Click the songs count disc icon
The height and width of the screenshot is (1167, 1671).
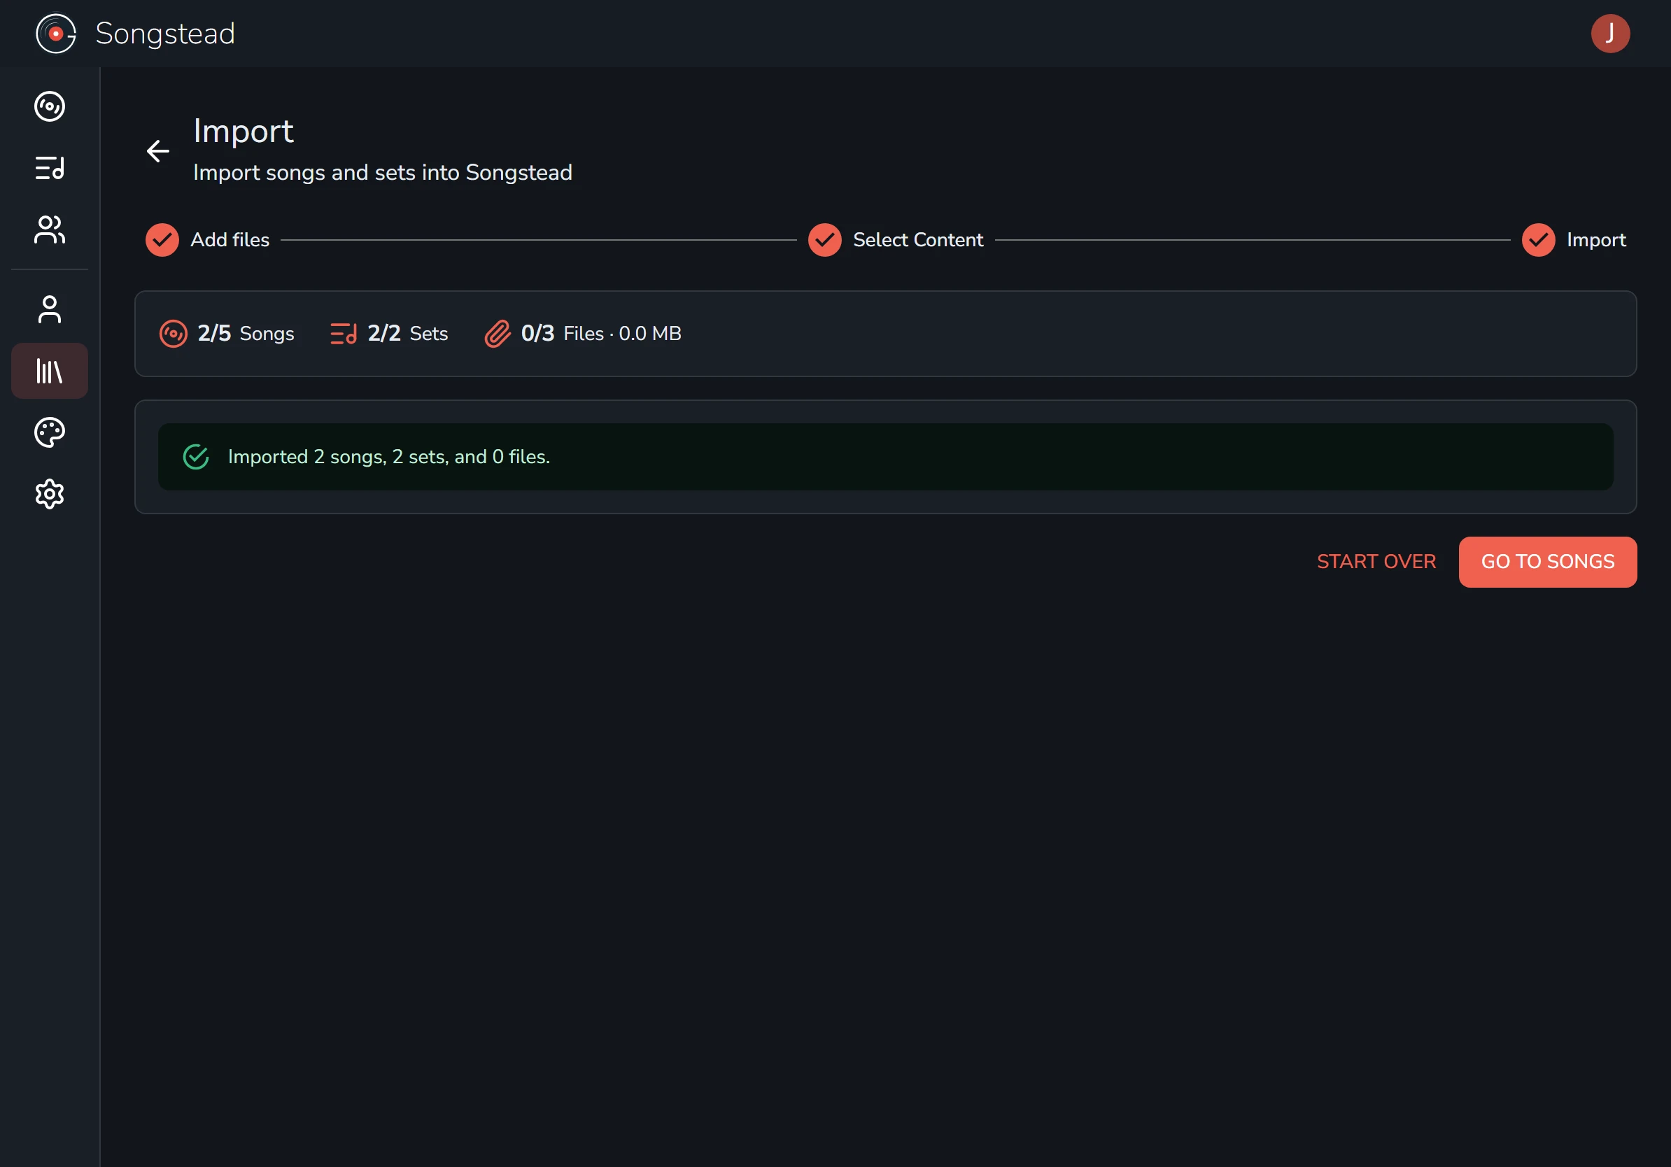click(x=174, y=334)
